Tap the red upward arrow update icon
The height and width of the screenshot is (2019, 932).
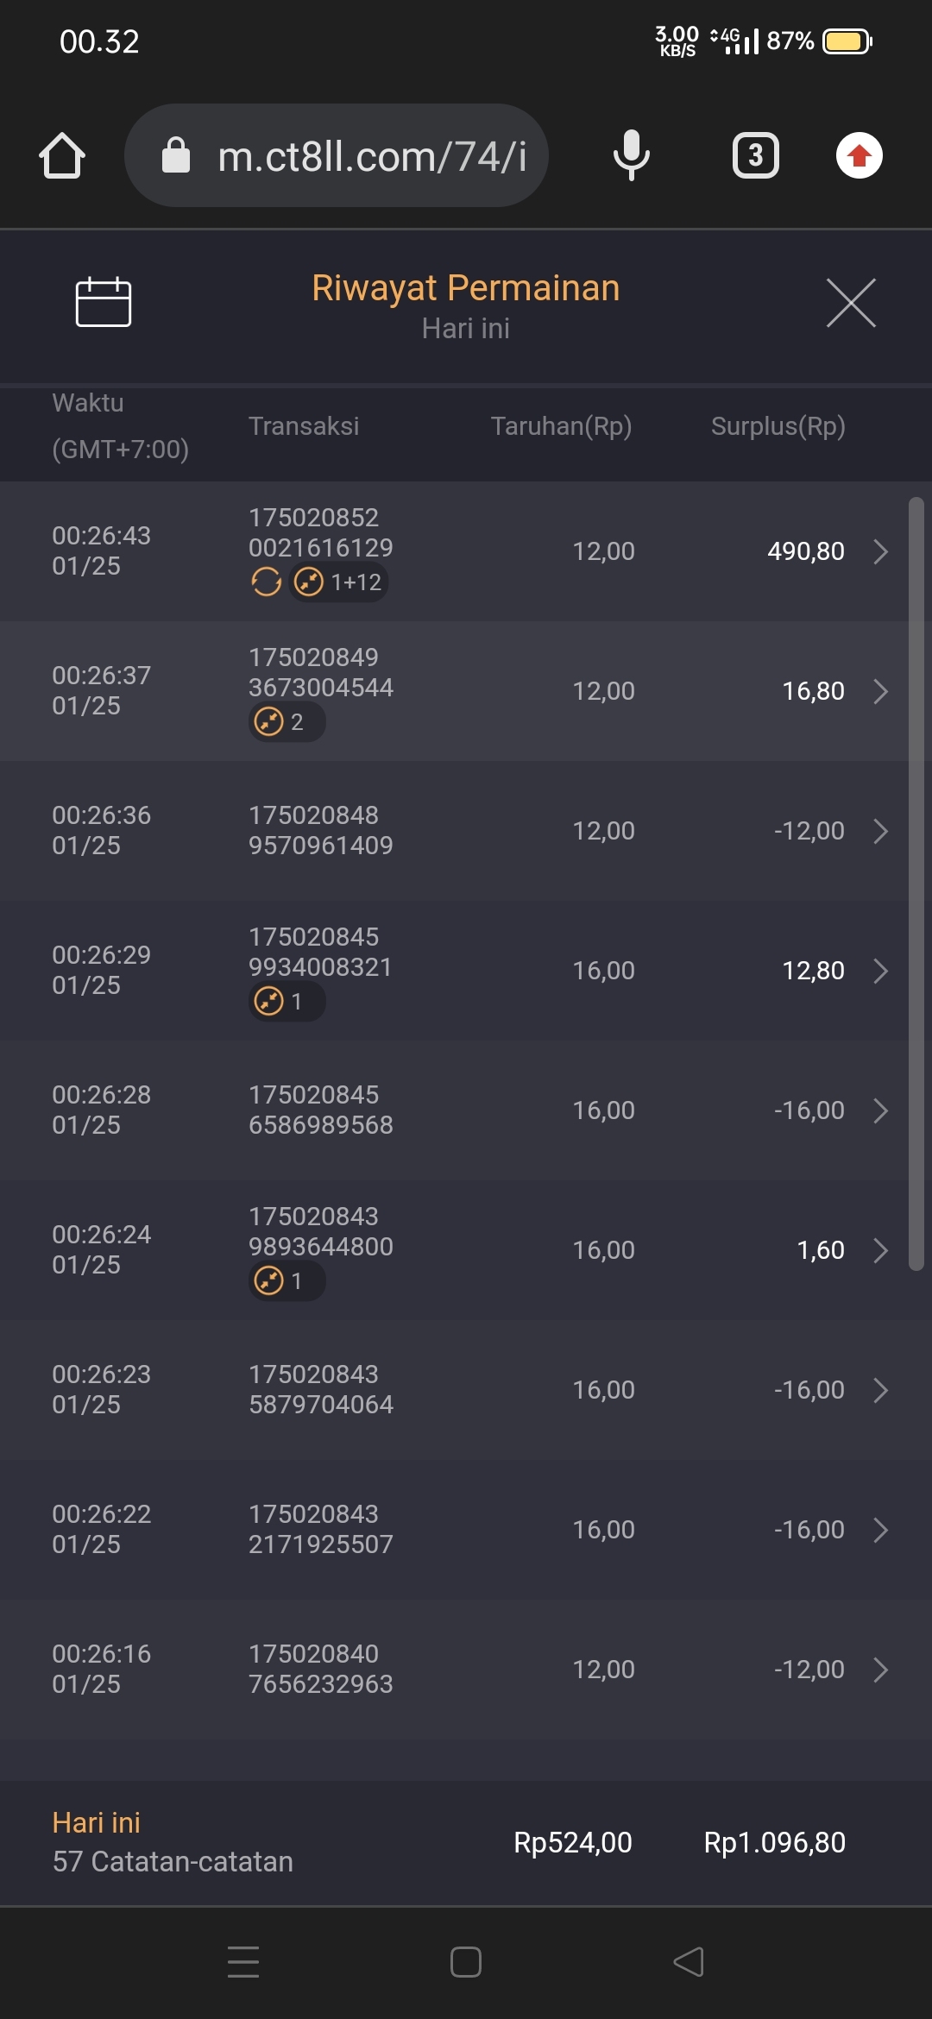click(859, 155)
